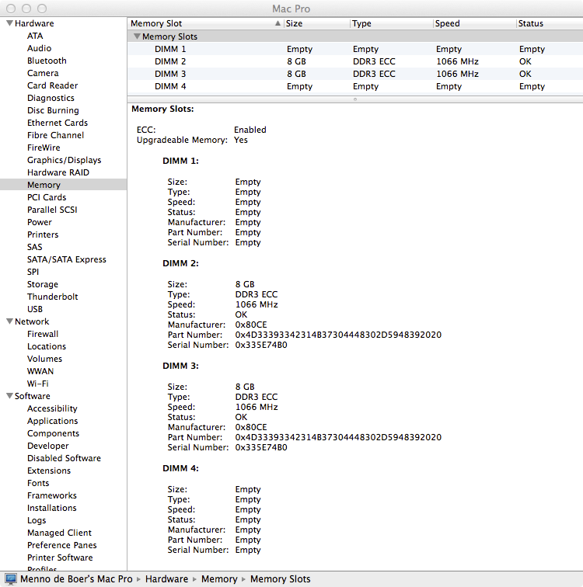Image resolution: width=583 pixels, height=587 pixels.
Task: Click Memory in the bottom path bar
Action: tap(219, 578)
